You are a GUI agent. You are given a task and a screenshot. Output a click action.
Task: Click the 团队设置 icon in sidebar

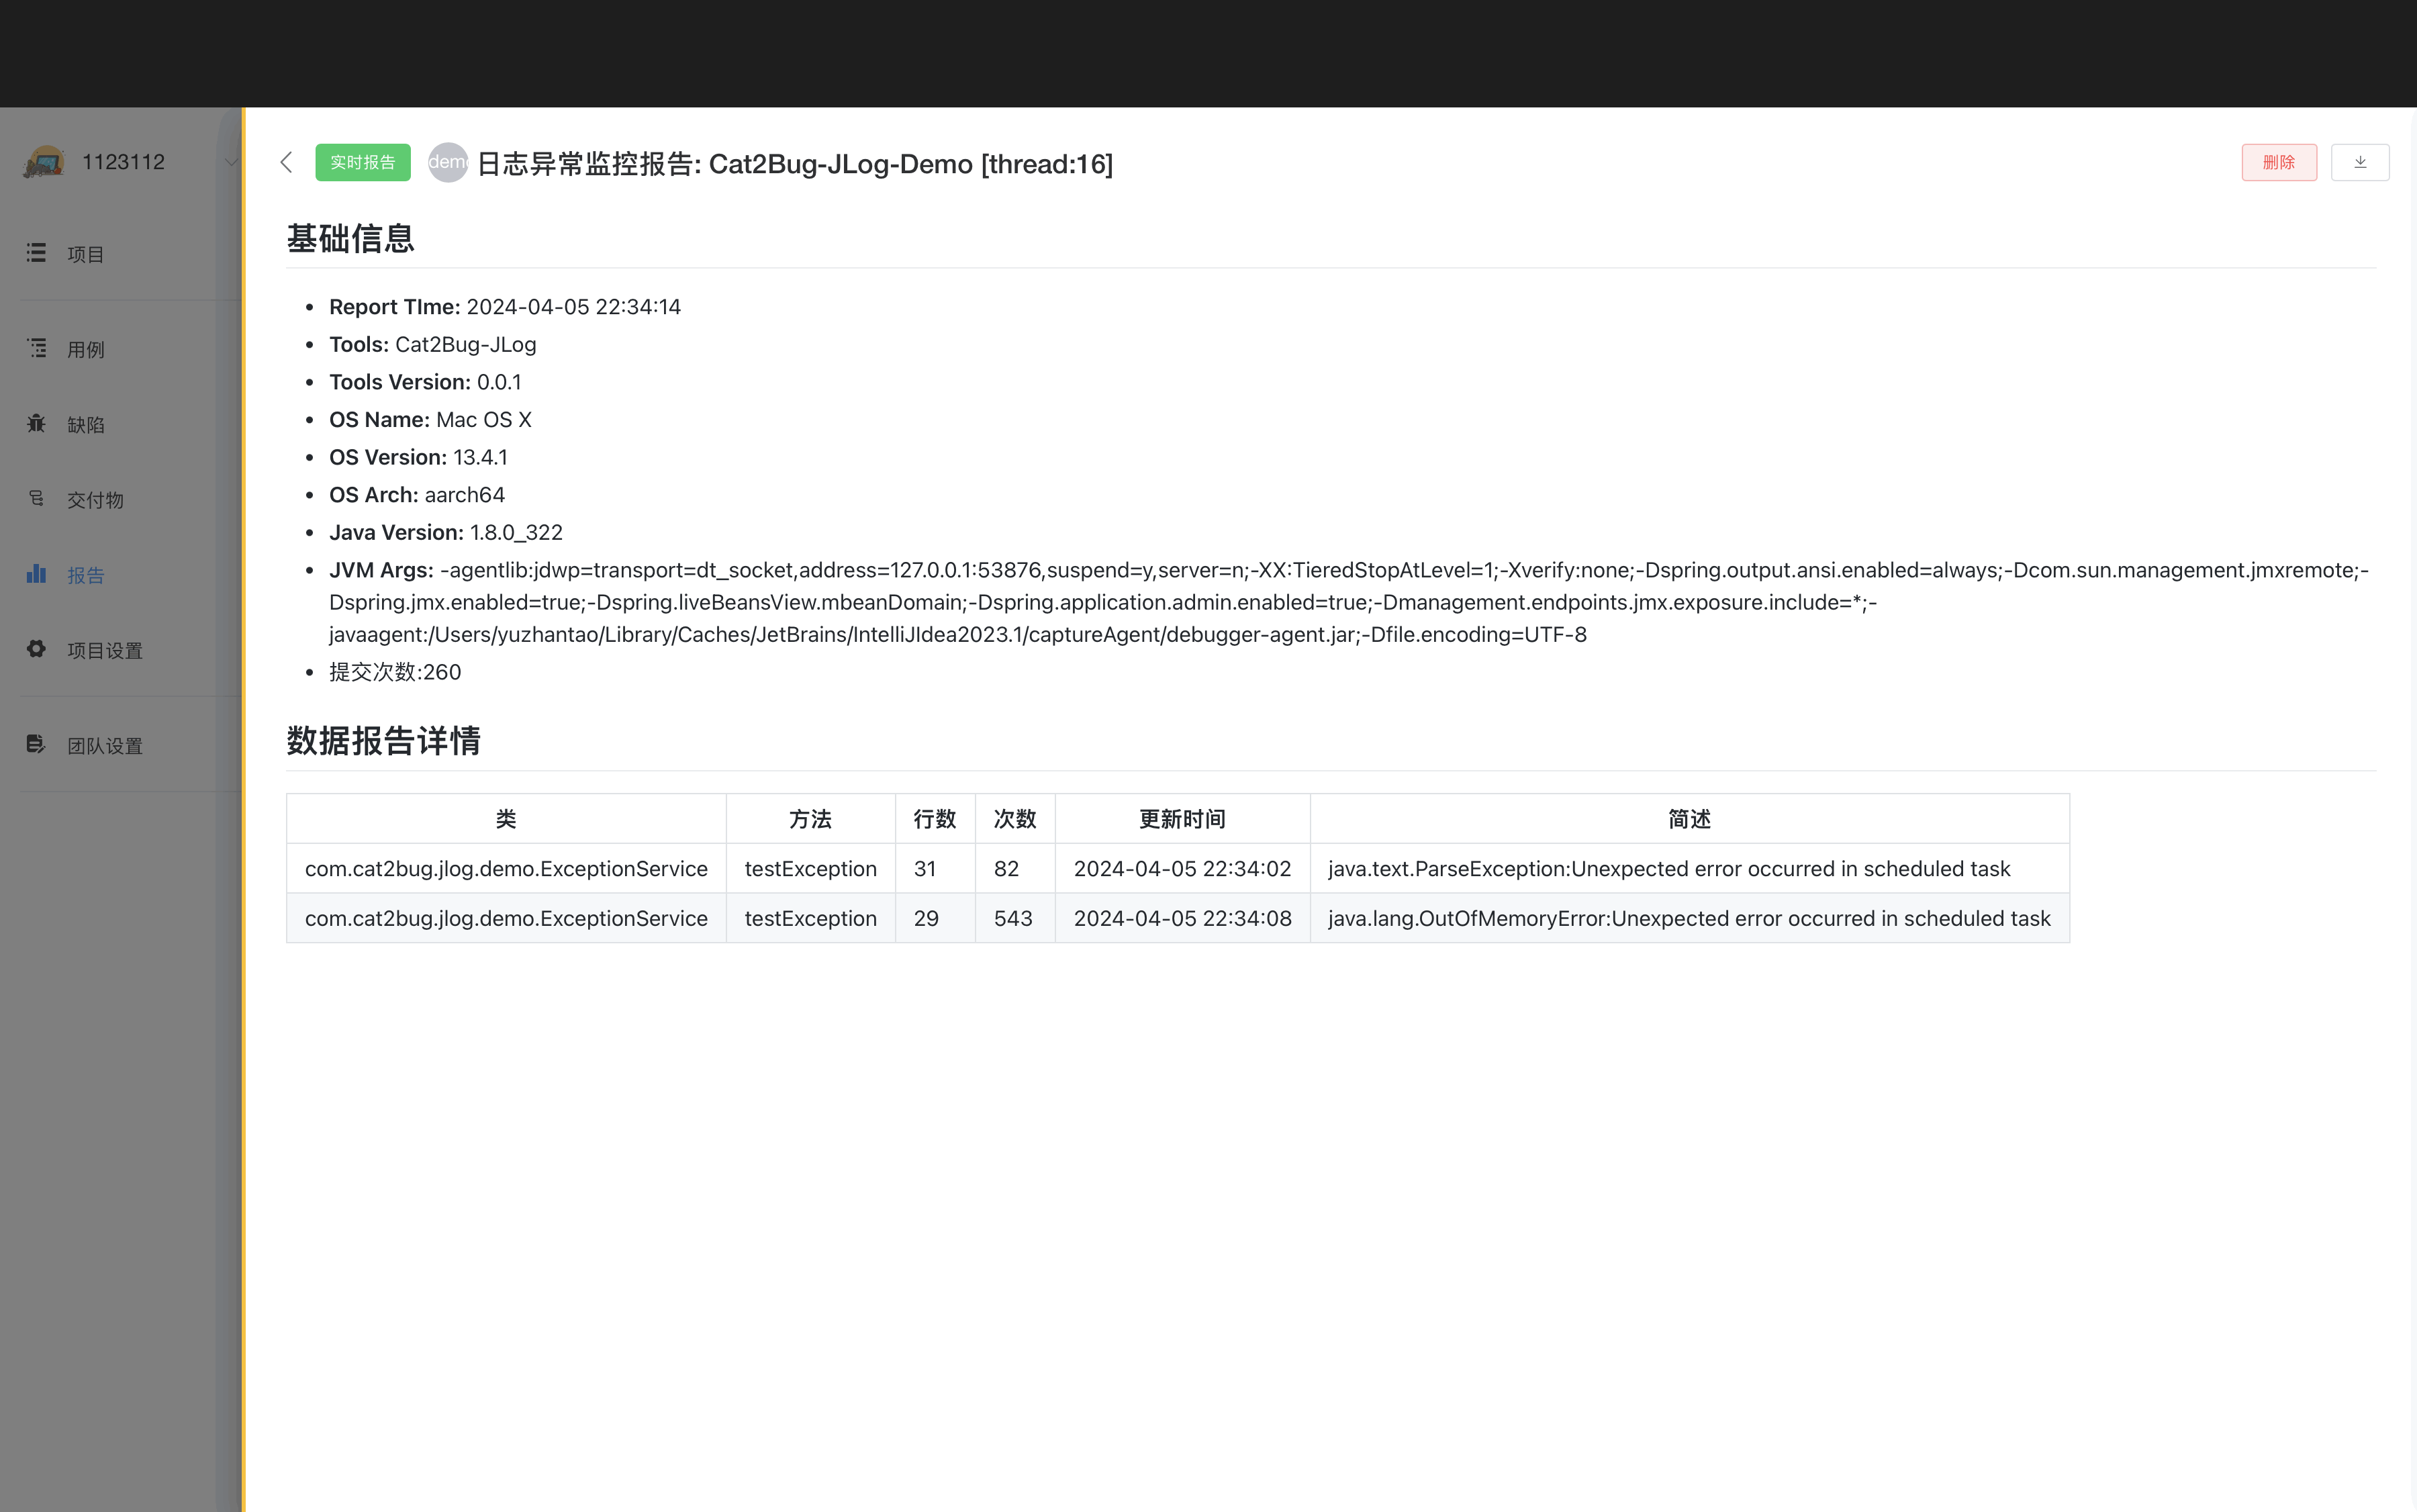[x=37, y=744]
